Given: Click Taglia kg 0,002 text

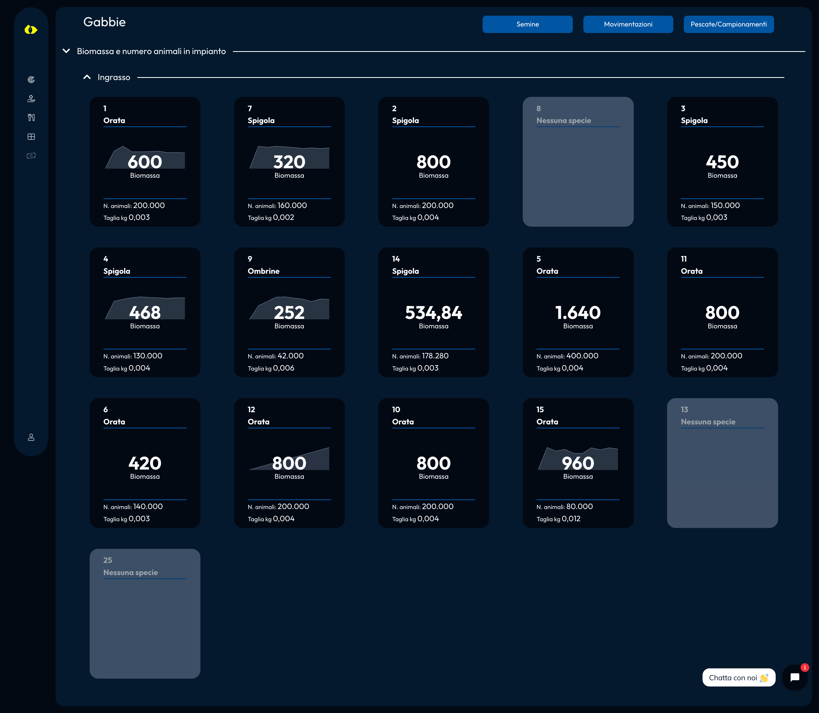Looking at the screenshot, I should coord(271,218).
